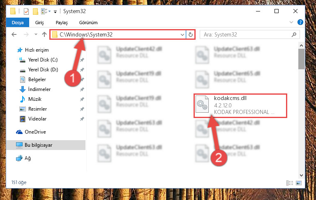This screenshot has height=200, width=316.
Task: Switch to large icons view
Action: 299,183
